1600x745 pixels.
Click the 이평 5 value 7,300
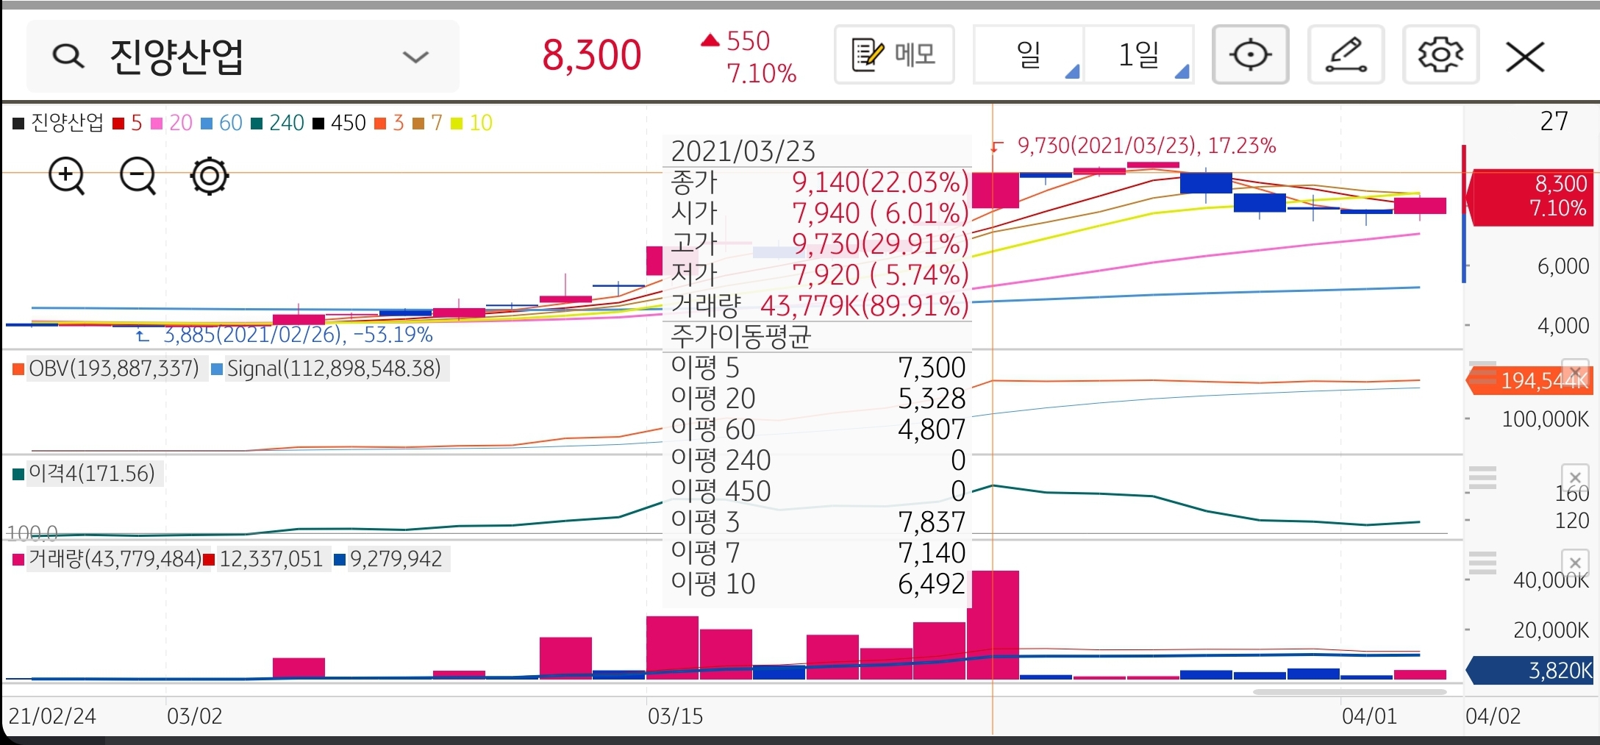point(932,368)
